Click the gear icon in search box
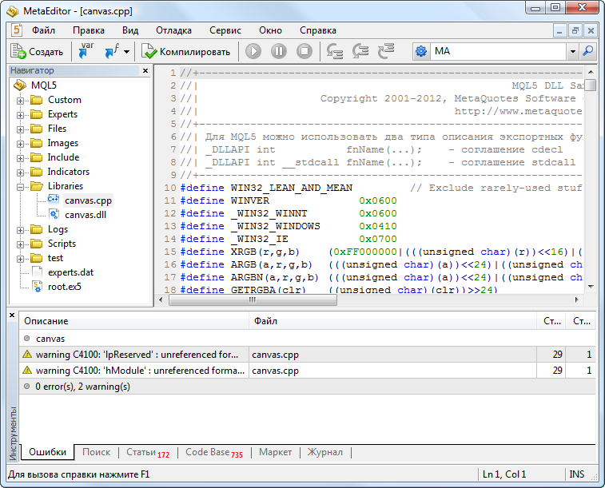This screenshot has height=488, width=605. 421,51
